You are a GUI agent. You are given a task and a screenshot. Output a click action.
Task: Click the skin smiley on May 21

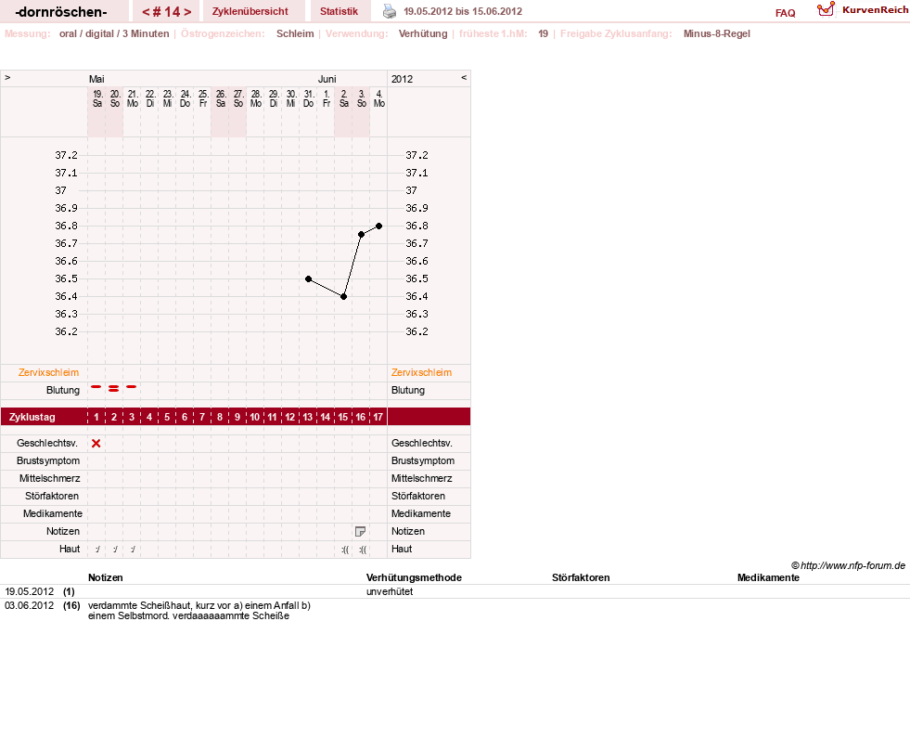tap(133, 550)
